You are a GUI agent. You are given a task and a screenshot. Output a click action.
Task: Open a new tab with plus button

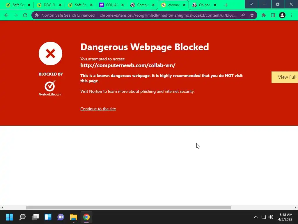(226, 5)
